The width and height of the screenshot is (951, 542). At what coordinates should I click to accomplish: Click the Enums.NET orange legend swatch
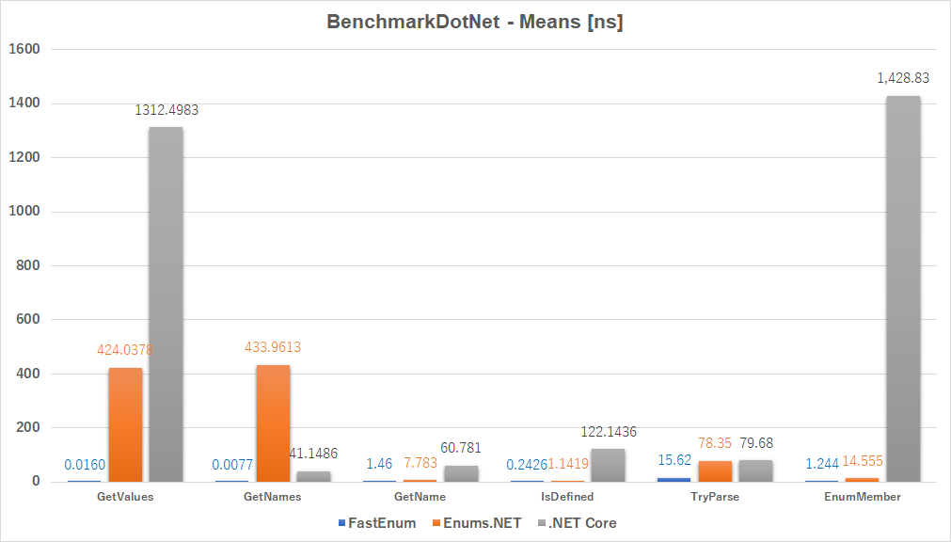[436, 523]
